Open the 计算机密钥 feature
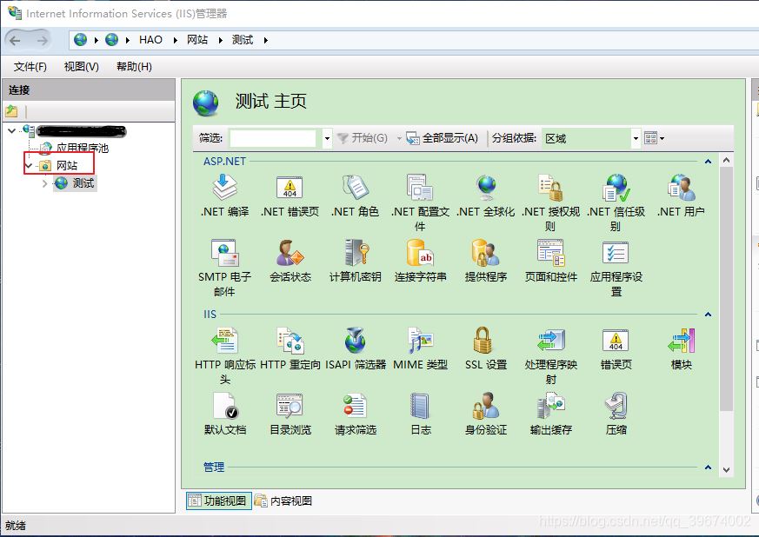The width and height of the screenshot is (759, 537). (355, 261)
